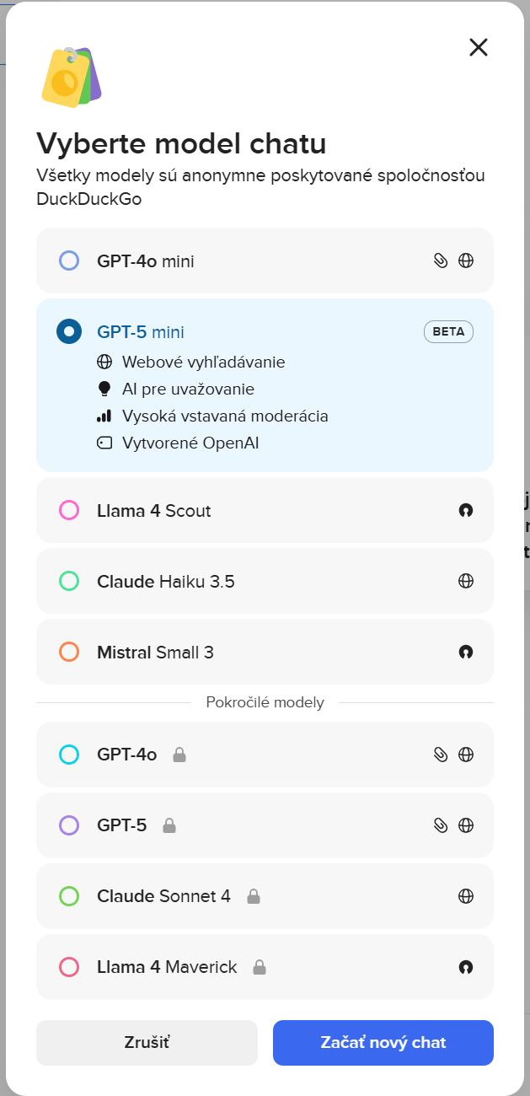Image resolution: width=530 pixels, height=1096 pixels.
Task: Select the Llama 4 Scout radio button
Action: pos(69,511)
